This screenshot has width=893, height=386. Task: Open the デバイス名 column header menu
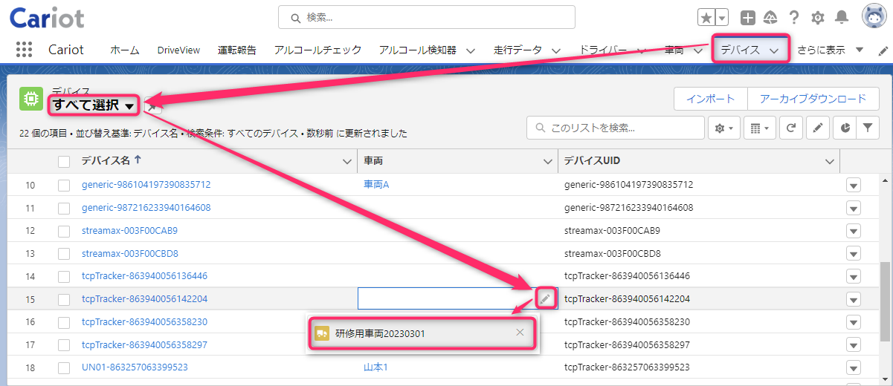346,161
